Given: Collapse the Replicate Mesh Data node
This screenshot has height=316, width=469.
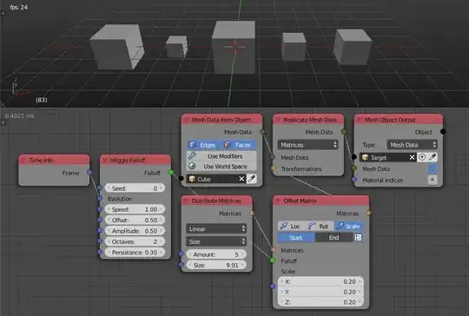Looking at the screenshot, I should pyautogui.click(x=278, y=120).
